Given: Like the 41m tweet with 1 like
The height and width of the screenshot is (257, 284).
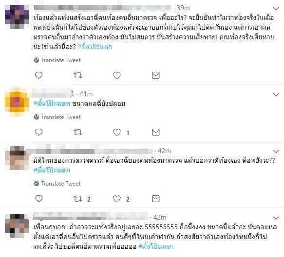Looking at the screenshot, I should [117, 132].
